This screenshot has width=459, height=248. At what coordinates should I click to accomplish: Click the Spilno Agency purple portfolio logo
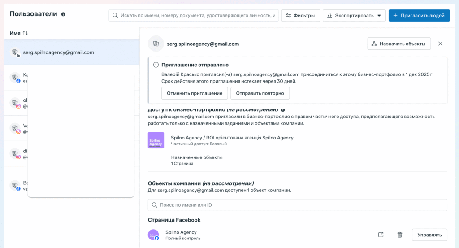156,140
